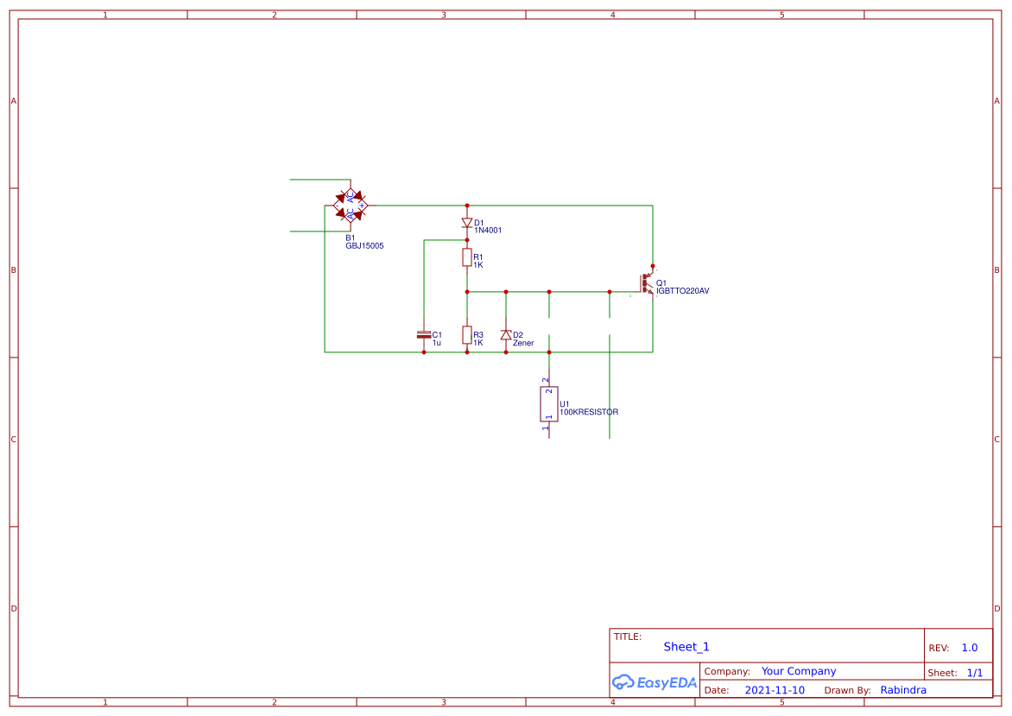
Task: Click the Sheet_1 title text
Action: tap(685, 646)
